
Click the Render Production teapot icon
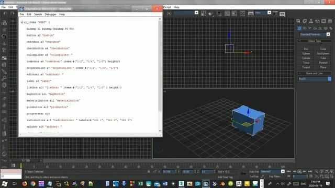tap(282, 14)
